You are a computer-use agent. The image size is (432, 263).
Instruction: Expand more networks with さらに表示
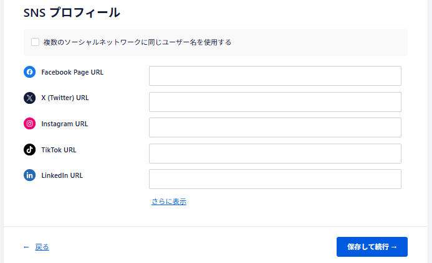coord(169,201)
